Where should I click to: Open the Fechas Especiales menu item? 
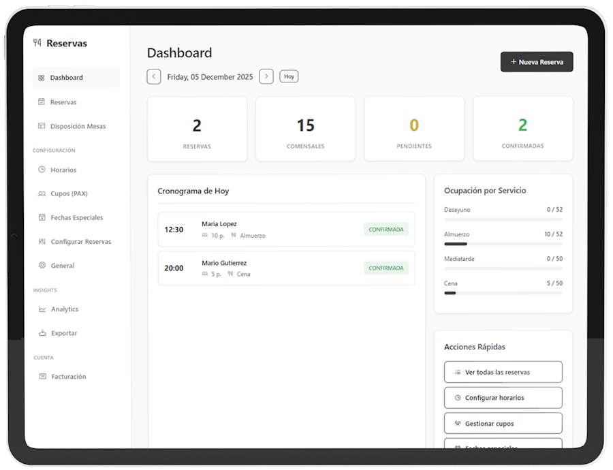point(76,218)
